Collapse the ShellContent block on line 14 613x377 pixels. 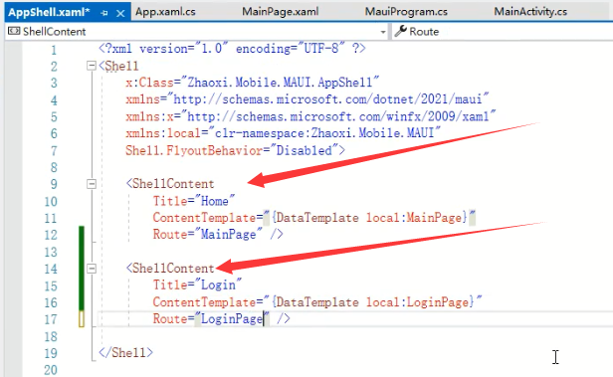click(x=92, y=269)
